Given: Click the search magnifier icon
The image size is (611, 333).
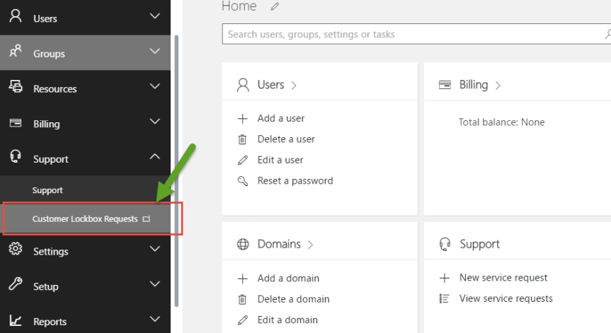Looking at the screenshot, I should [607, 34].
